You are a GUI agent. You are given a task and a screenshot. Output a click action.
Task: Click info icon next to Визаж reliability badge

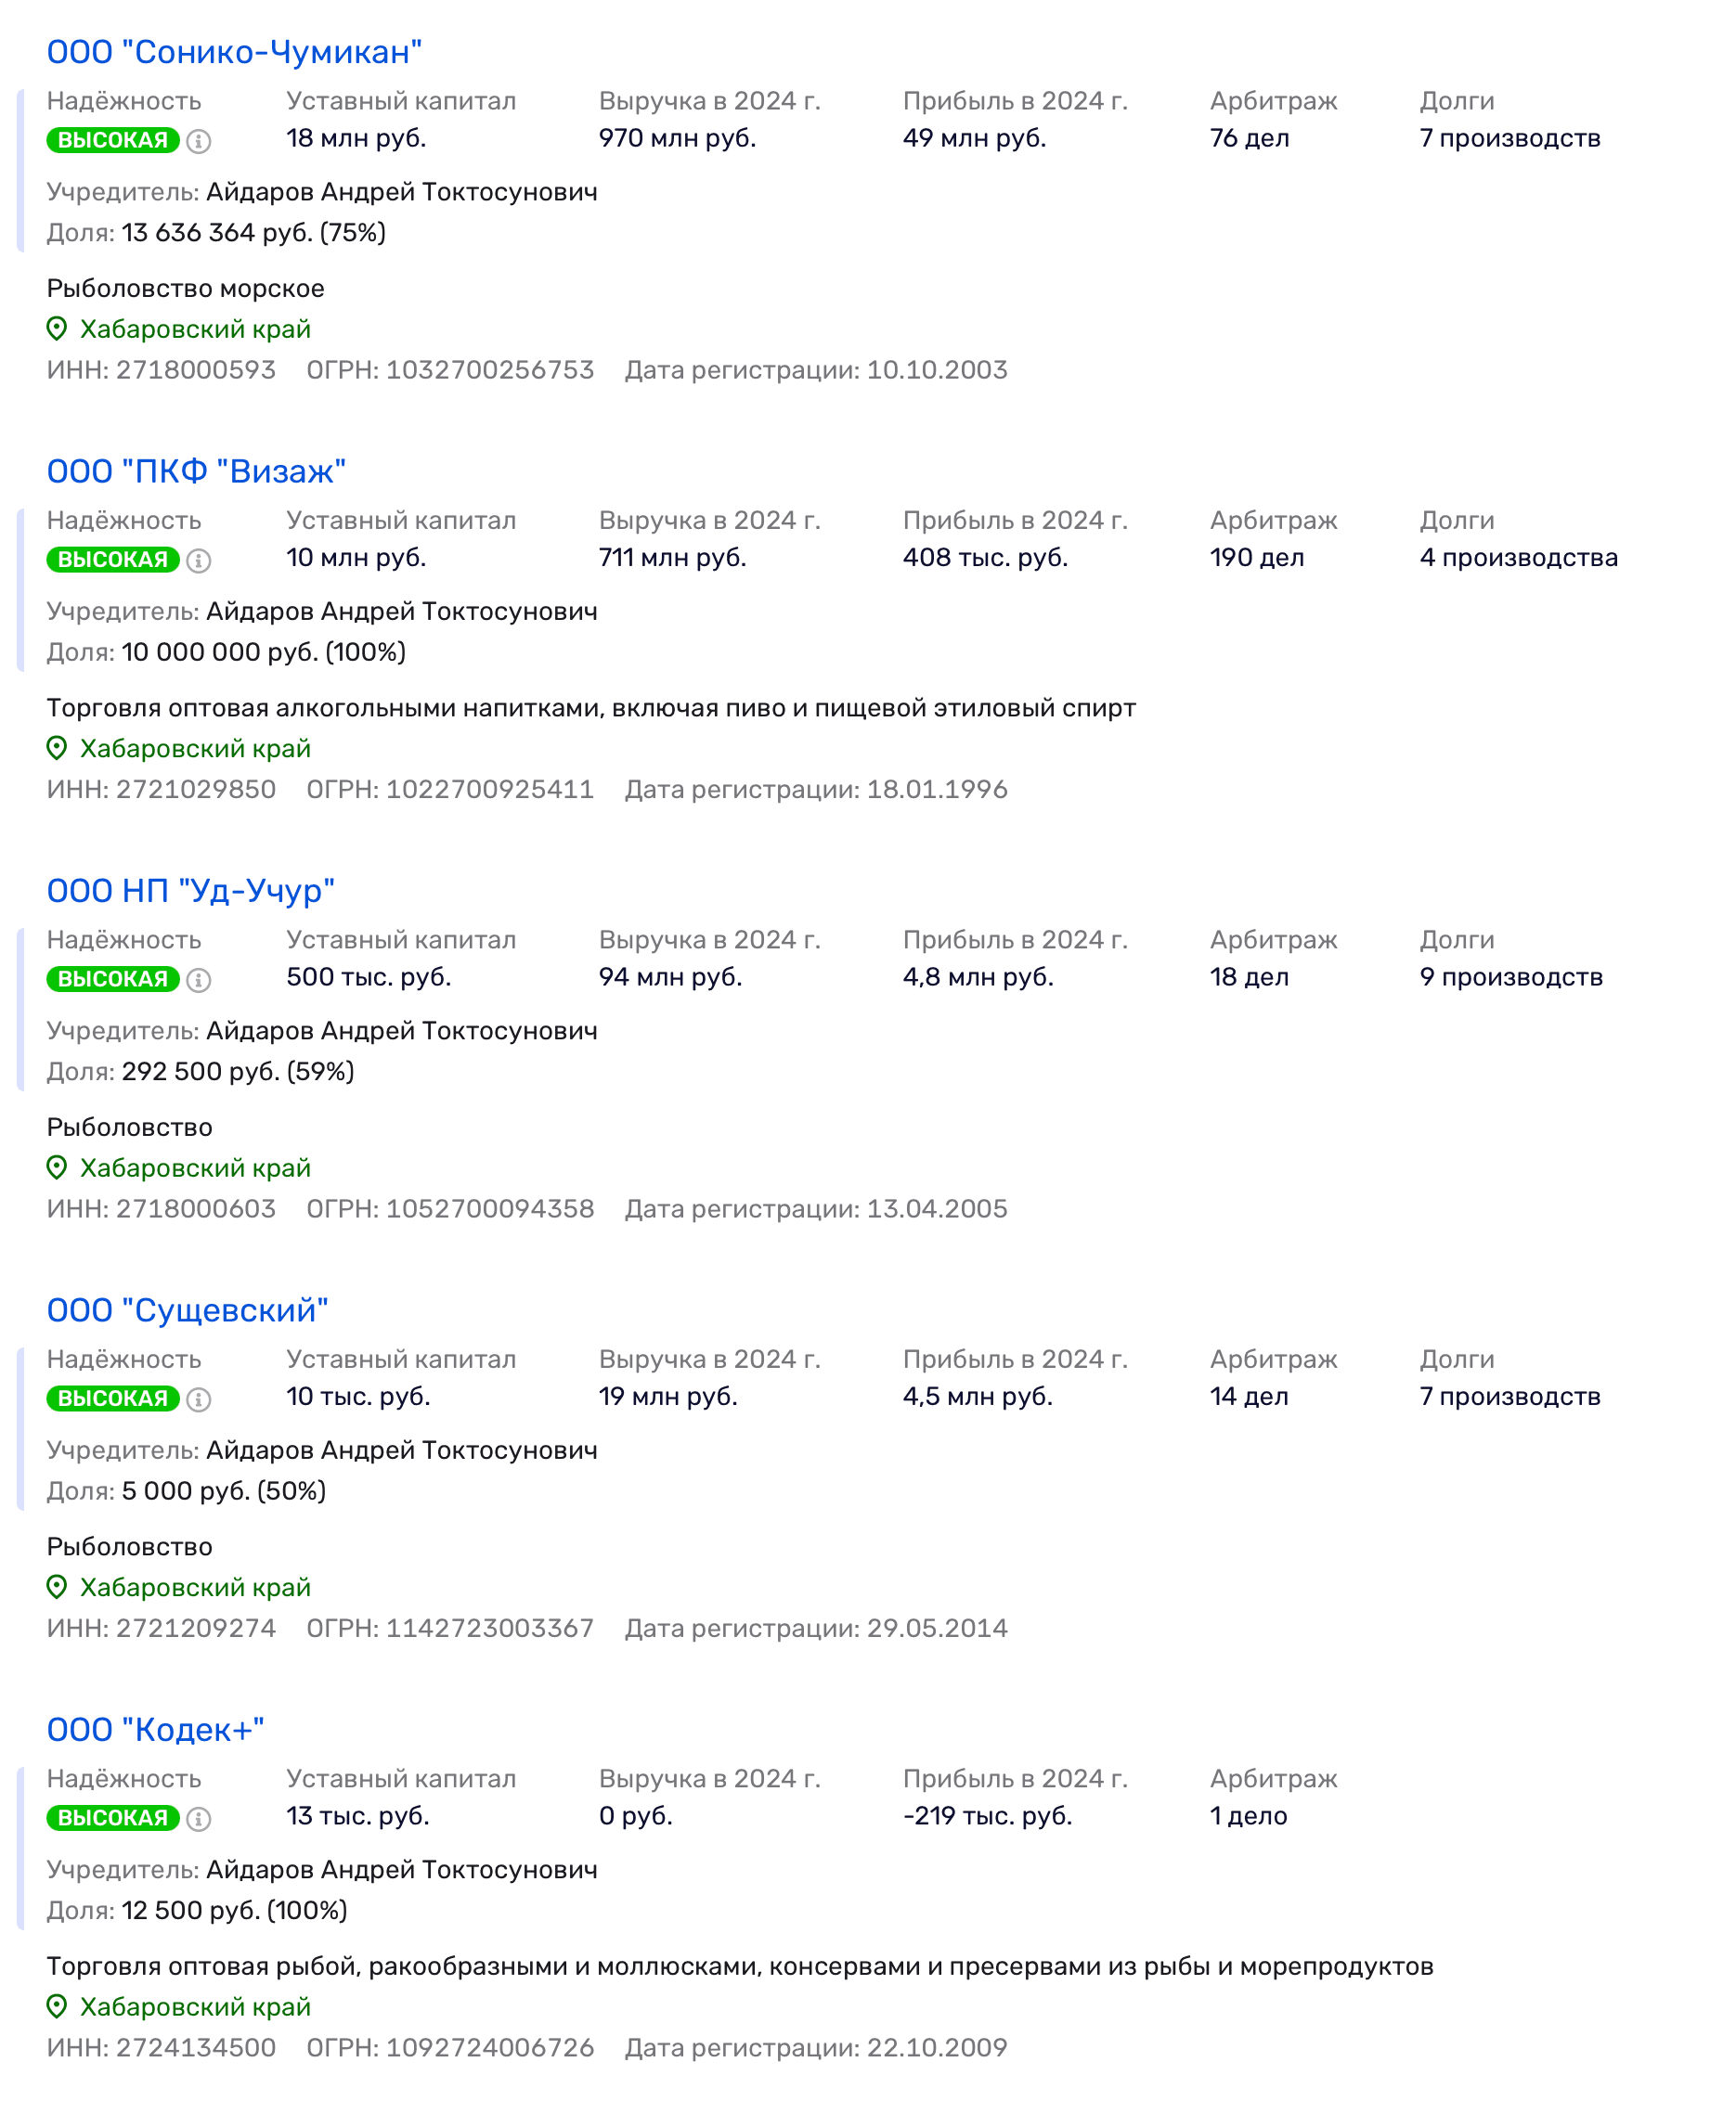[x=199, y=561]
